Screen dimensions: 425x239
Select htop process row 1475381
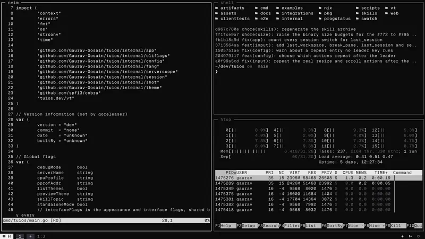(x=318, y=199)
